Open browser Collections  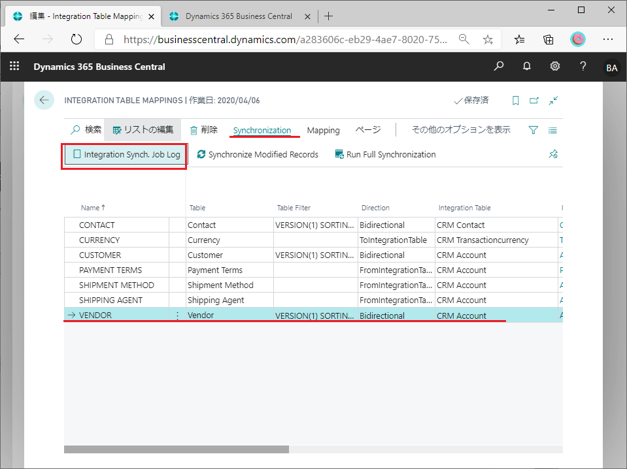tap(549, 39)
